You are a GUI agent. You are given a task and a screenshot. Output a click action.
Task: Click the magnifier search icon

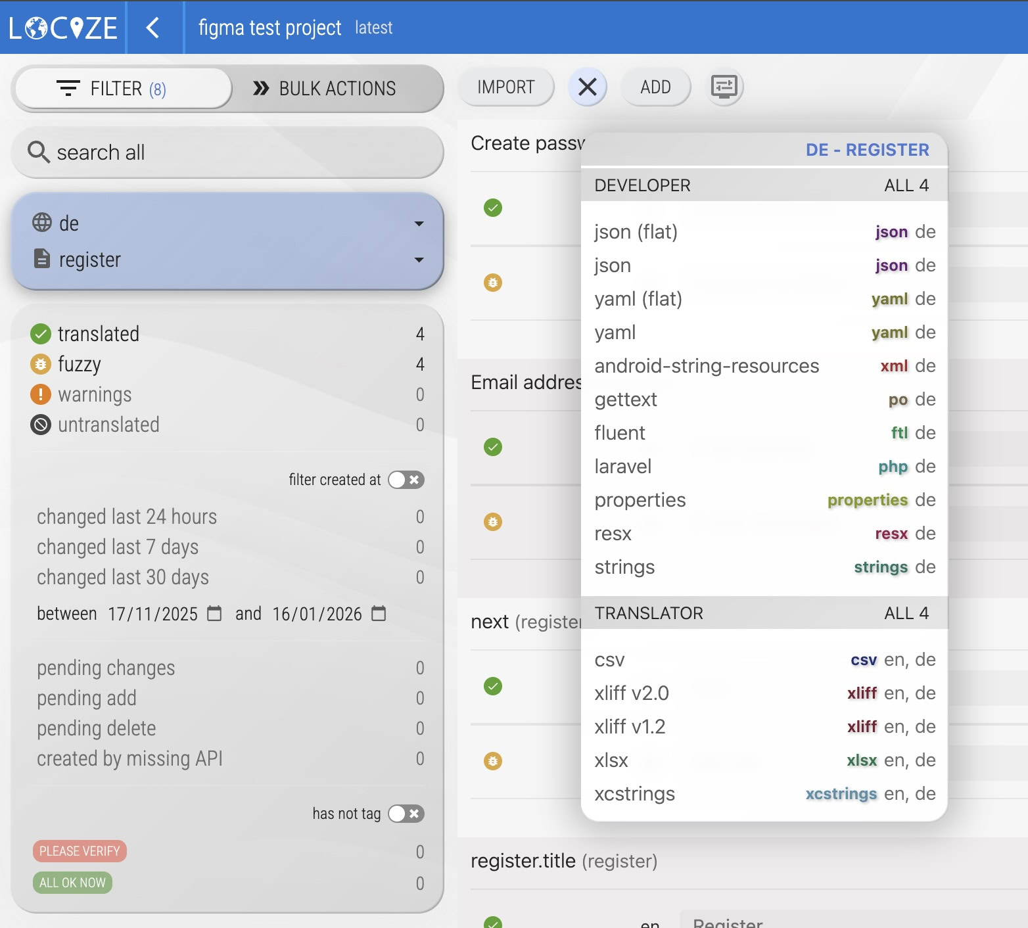point(38,152)
